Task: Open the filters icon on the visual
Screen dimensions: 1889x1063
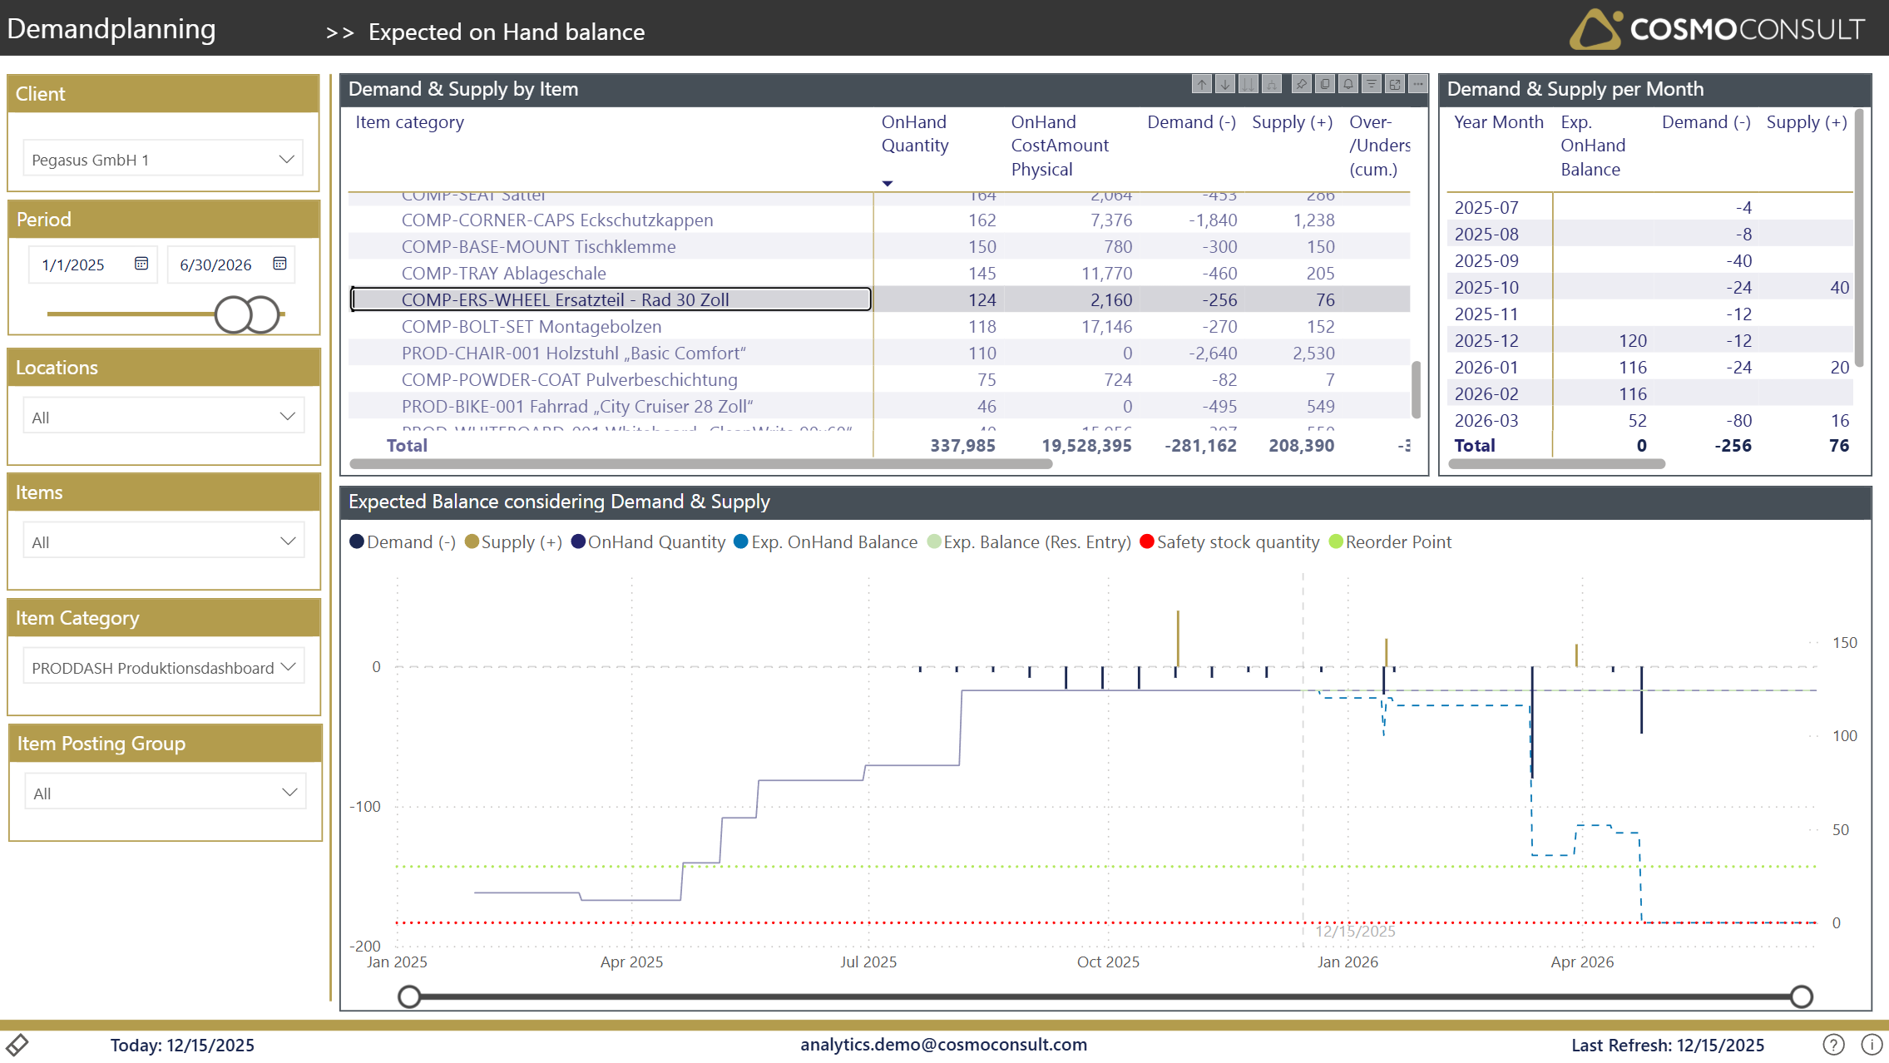Action: 1372,84
